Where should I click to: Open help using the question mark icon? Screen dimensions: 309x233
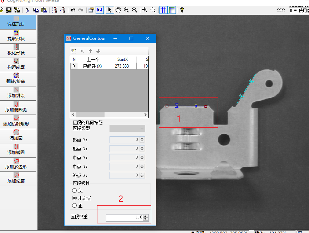coord(182,10)
